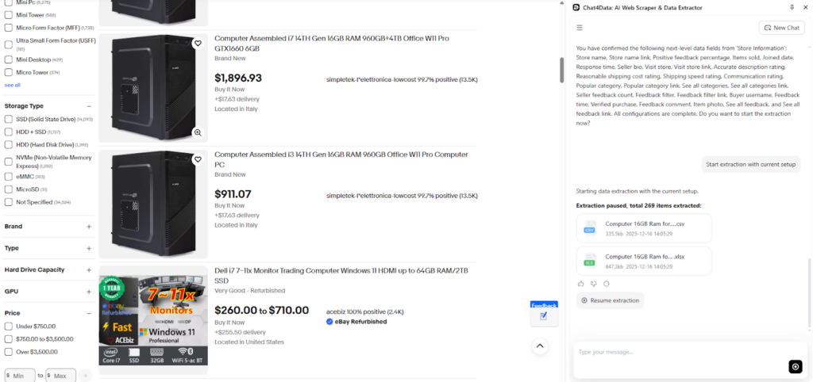This screenshot has height=382, width=813.
Task: Open see all form factor link
Action: (13, 85)
